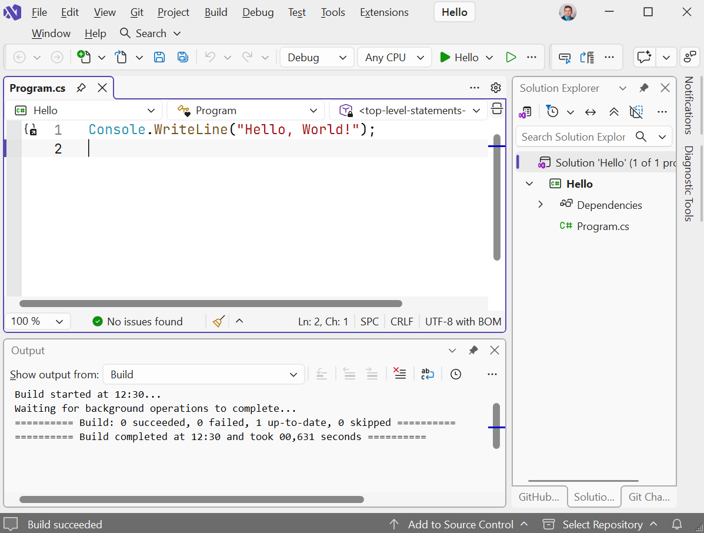Open the Git menu

pyautogui.click(x=137, y=12)
